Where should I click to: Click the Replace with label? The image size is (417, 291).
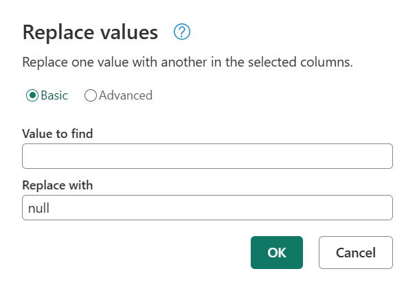tap(58, 185)
